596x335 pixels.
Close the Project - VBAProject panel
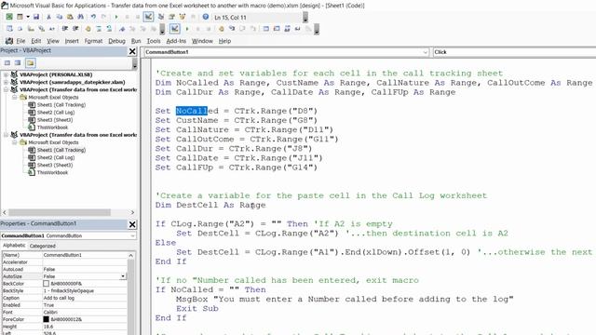click(x=132, y=51)
